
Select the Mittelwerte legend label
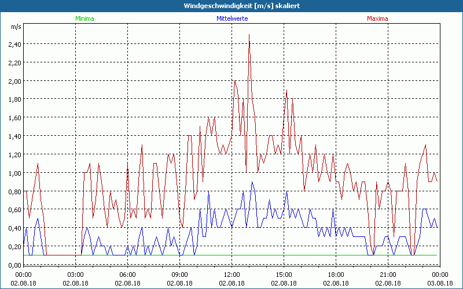pyautogui.click(x=231, y=18)
